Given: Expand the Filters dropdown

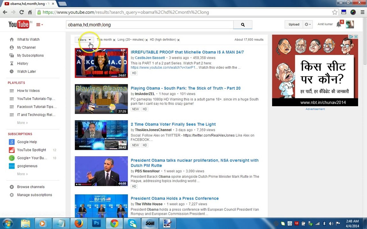Looking at the screenshot, I should click(84, 40).
